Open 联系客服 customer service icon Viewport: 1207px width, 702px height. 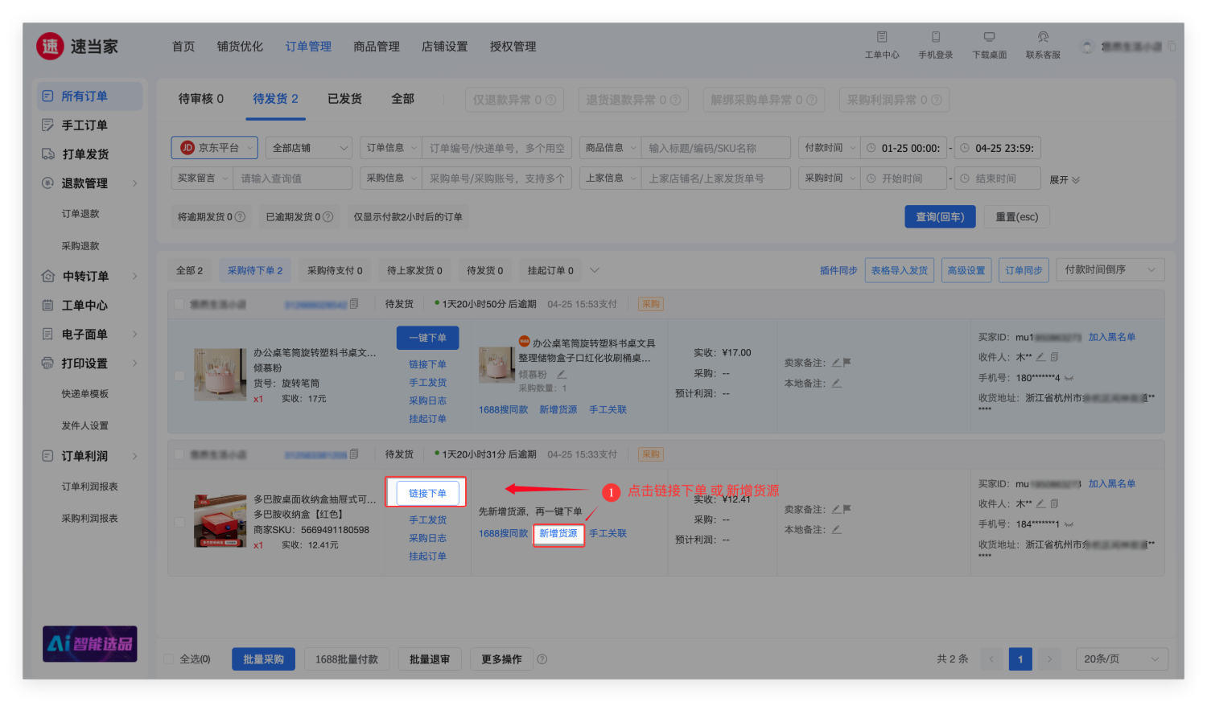coord(1043,37)
